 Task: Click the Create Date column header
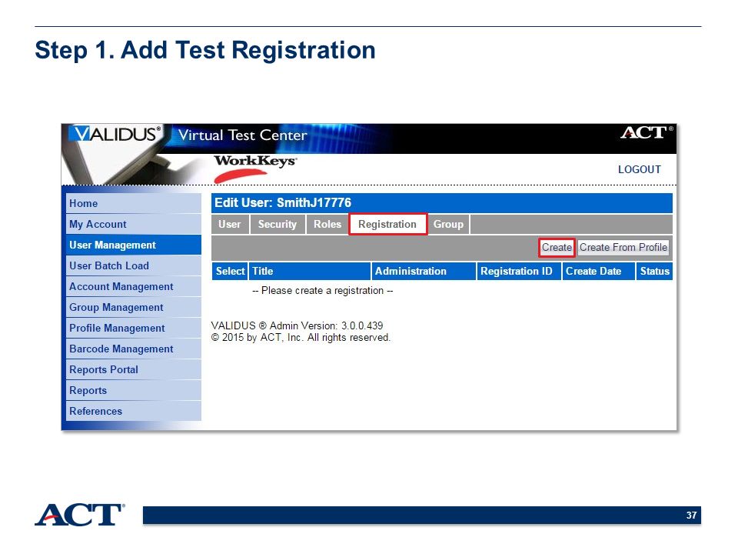(599, 272)
